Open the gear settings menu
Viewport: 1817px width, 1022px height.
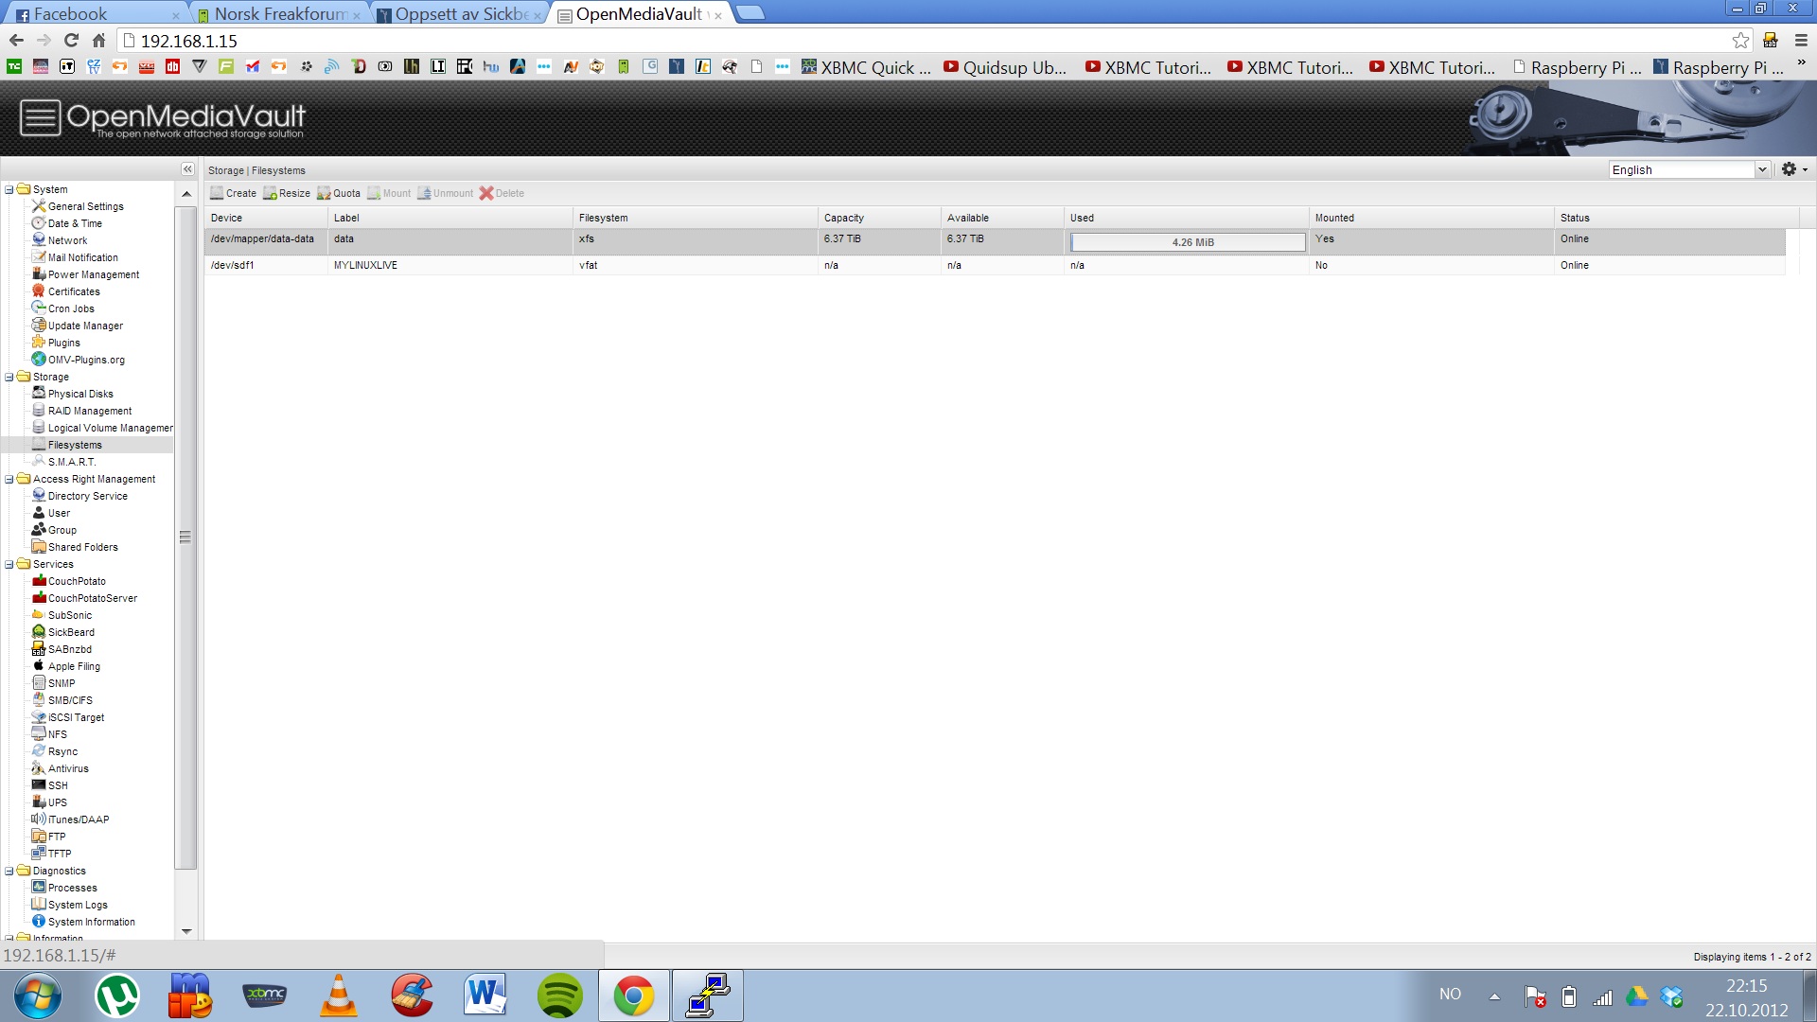point(1794,169)
